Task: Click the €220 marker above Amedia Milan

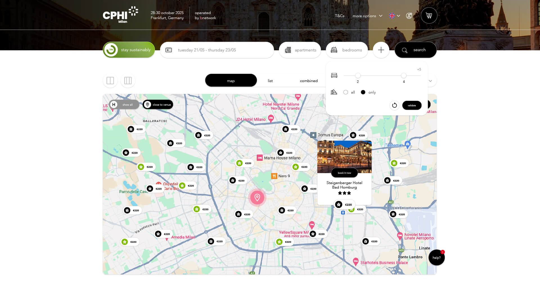Action: pos(163,234)
